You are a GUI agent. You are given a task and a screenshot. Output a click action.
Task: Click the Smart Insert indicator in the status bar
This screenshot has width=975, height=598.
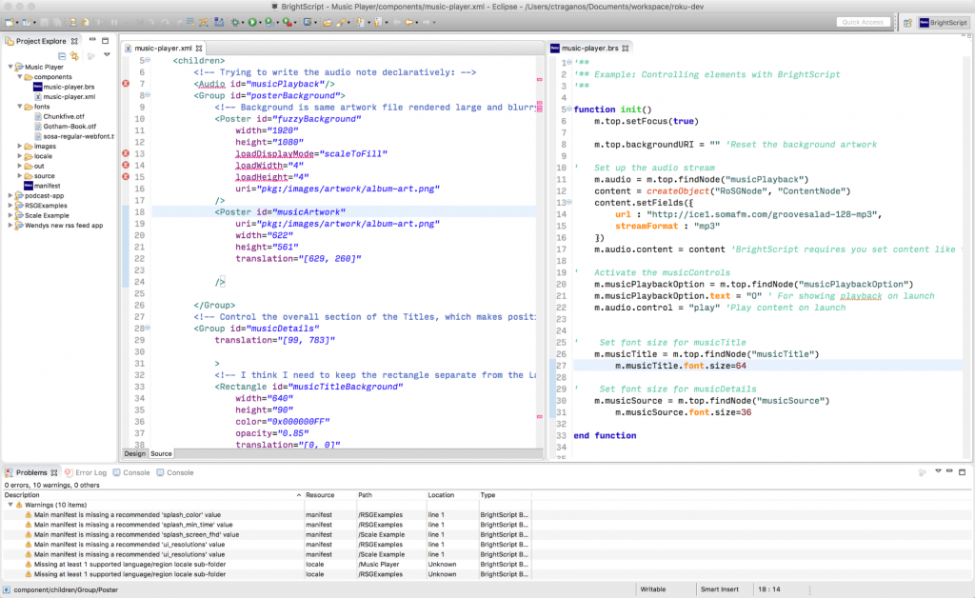click(x=722, y=588)
